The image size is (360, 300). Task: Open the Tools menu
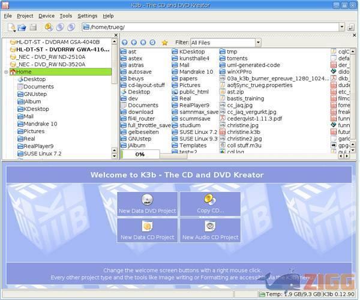[x=66, y=16]
